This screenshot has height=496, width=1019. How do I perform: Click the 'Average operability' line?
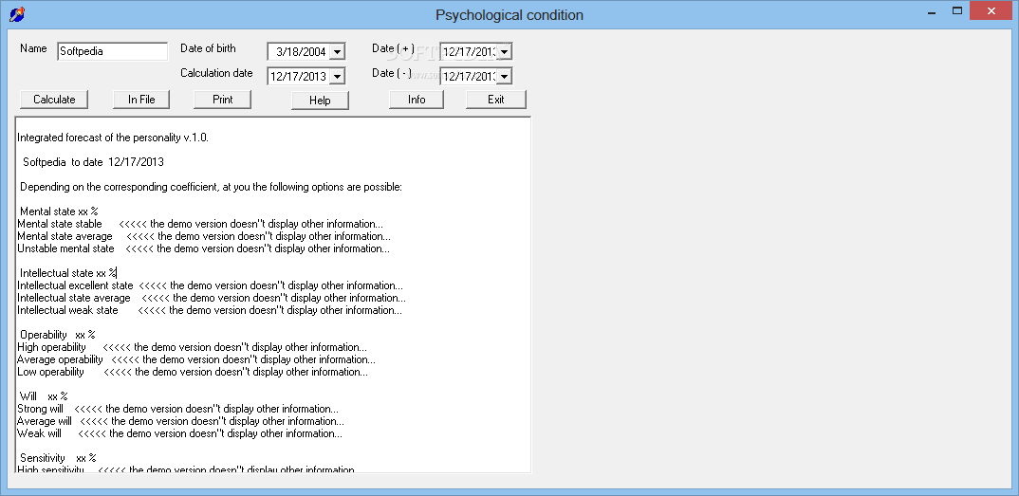tap(196, 359)
